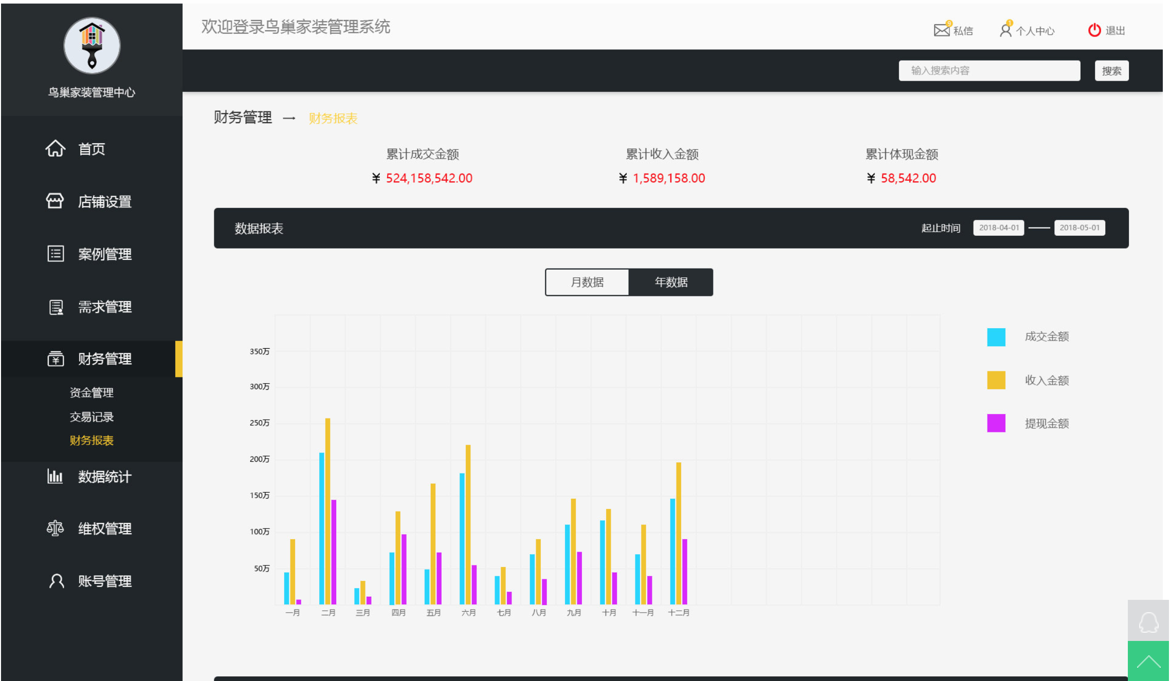
Task: Click the 数据报表 panel title
Action: click(259, 229)
